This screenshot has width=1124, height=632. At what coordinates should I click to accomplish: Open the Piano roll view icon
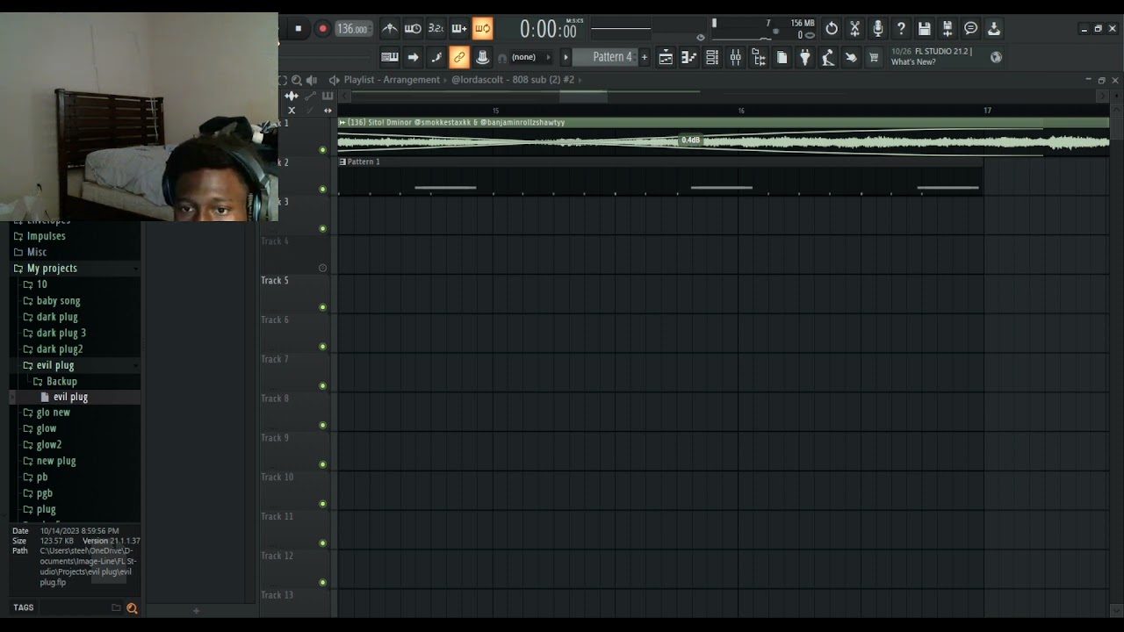[x=689, y=58]
